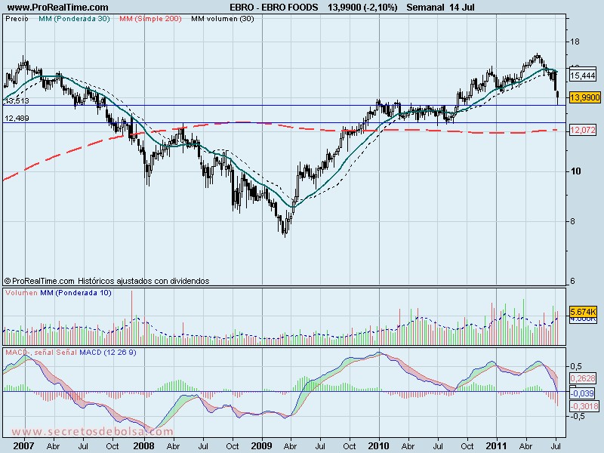Click the EBRO - EBRO FOODS title

[x=274, y=8]
